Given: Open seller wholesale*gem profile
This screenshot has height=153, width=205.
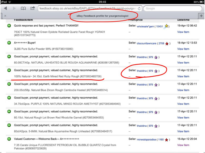Looking at the screenshot, I should 145,26.
